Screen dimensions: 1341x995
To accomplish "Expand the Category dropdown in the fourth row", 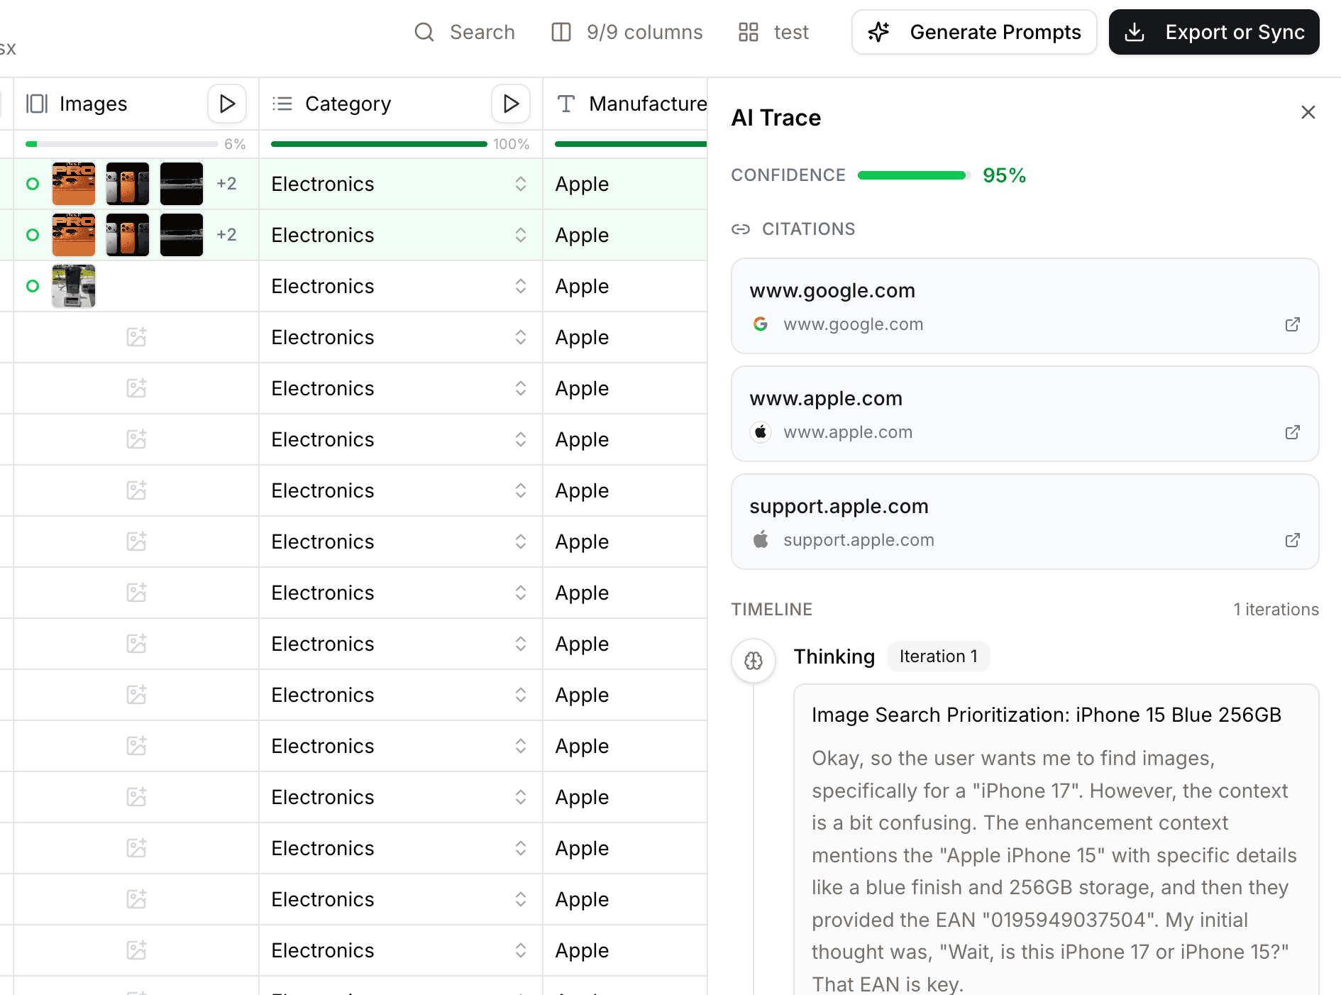I will 521,337.
